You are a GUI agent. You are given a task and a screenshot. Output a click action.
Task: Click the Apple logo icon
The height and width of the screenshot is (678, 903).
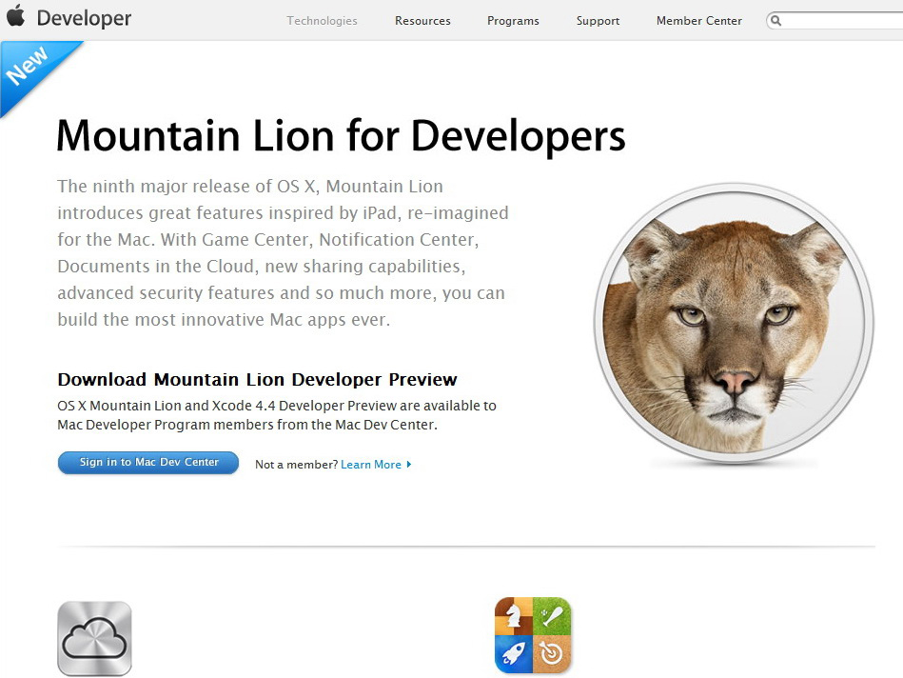16,15
